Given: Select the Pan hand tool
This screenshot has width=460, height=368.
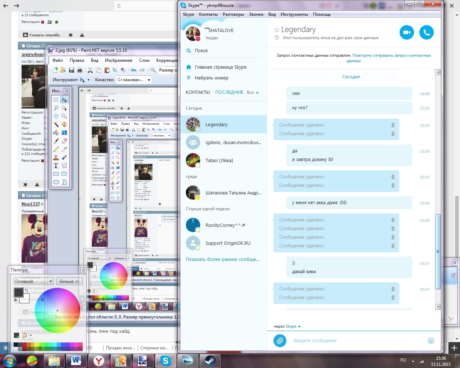Looking at the screenshot, I should point(64,124).
